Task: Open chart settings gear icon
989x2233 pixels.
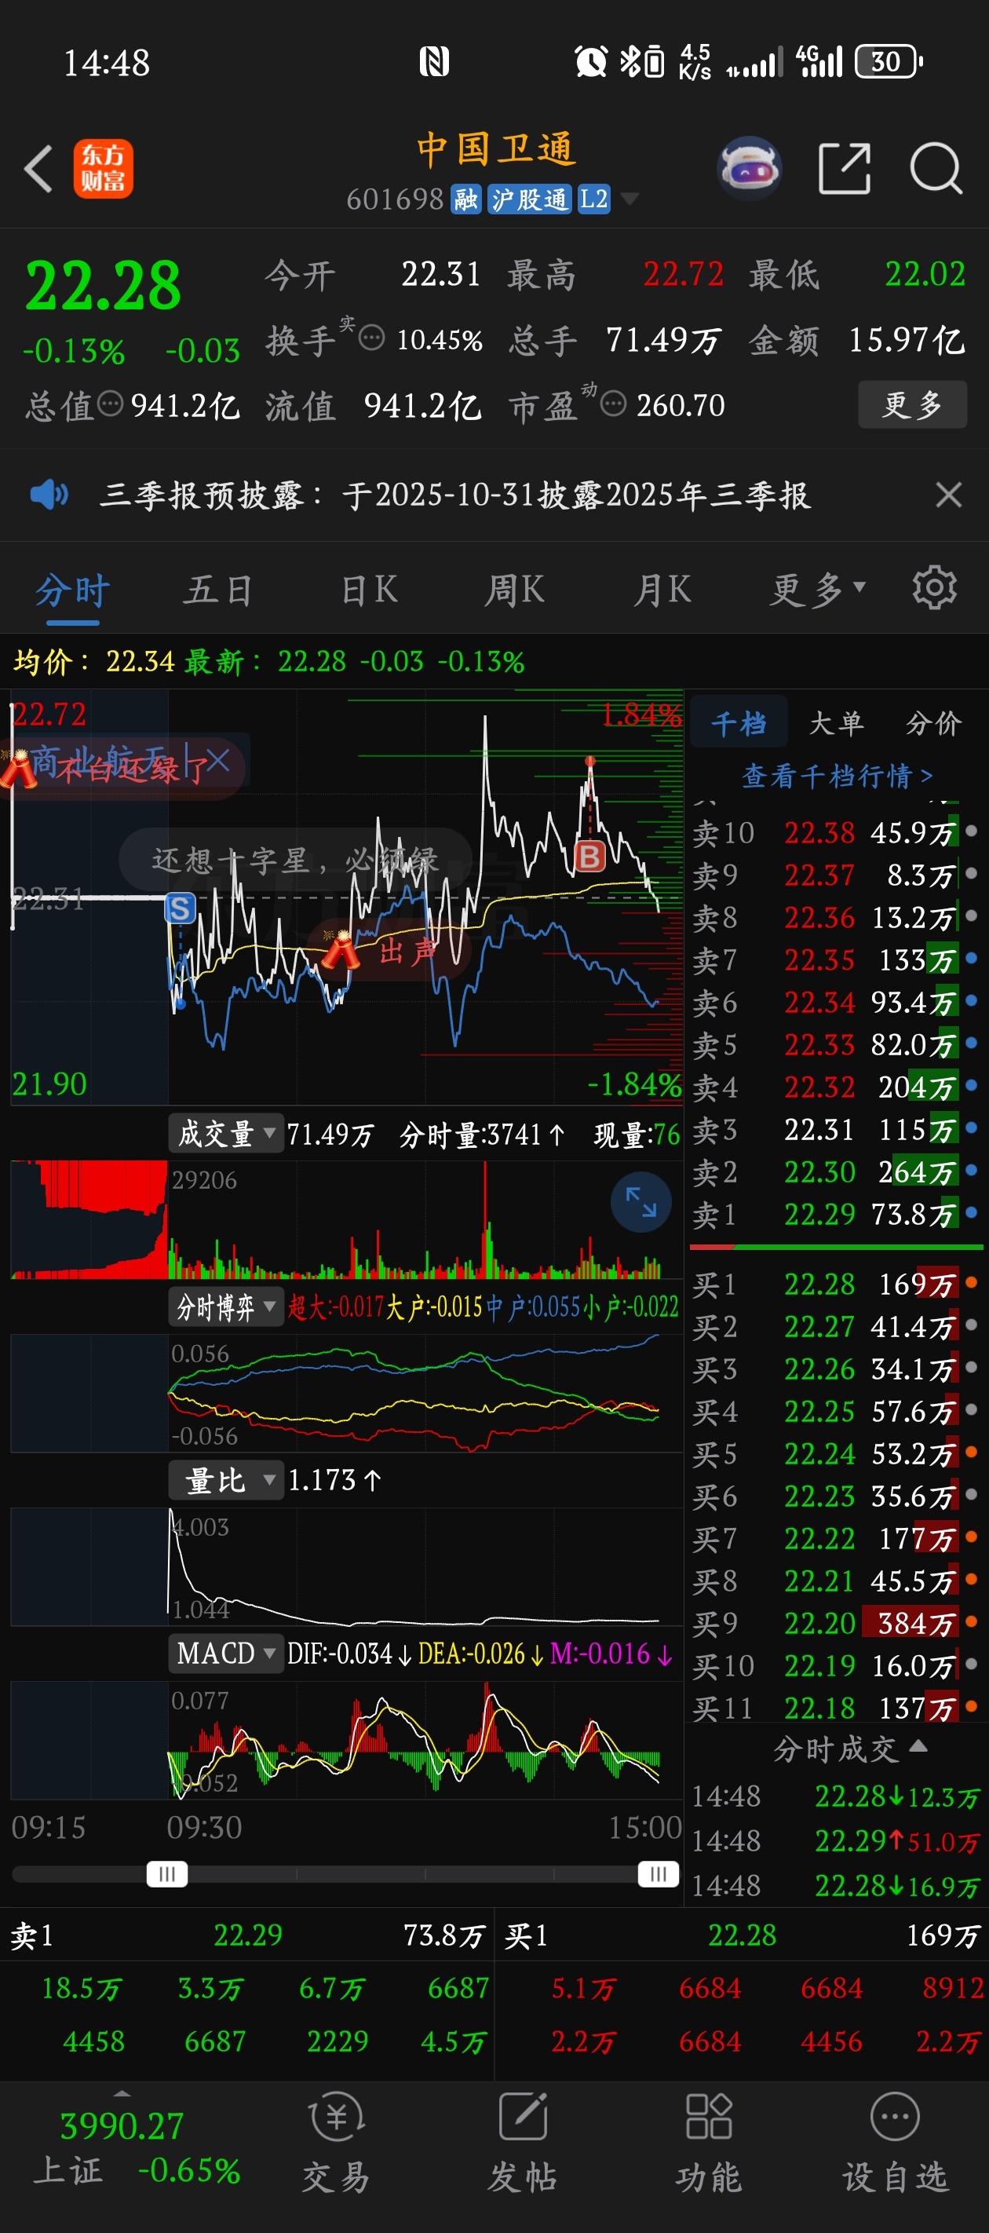Action: pos(934,589)
